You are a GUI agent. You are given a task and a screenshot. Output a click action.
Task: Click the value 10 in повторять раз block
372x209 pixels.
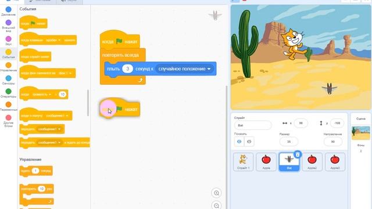41,189
